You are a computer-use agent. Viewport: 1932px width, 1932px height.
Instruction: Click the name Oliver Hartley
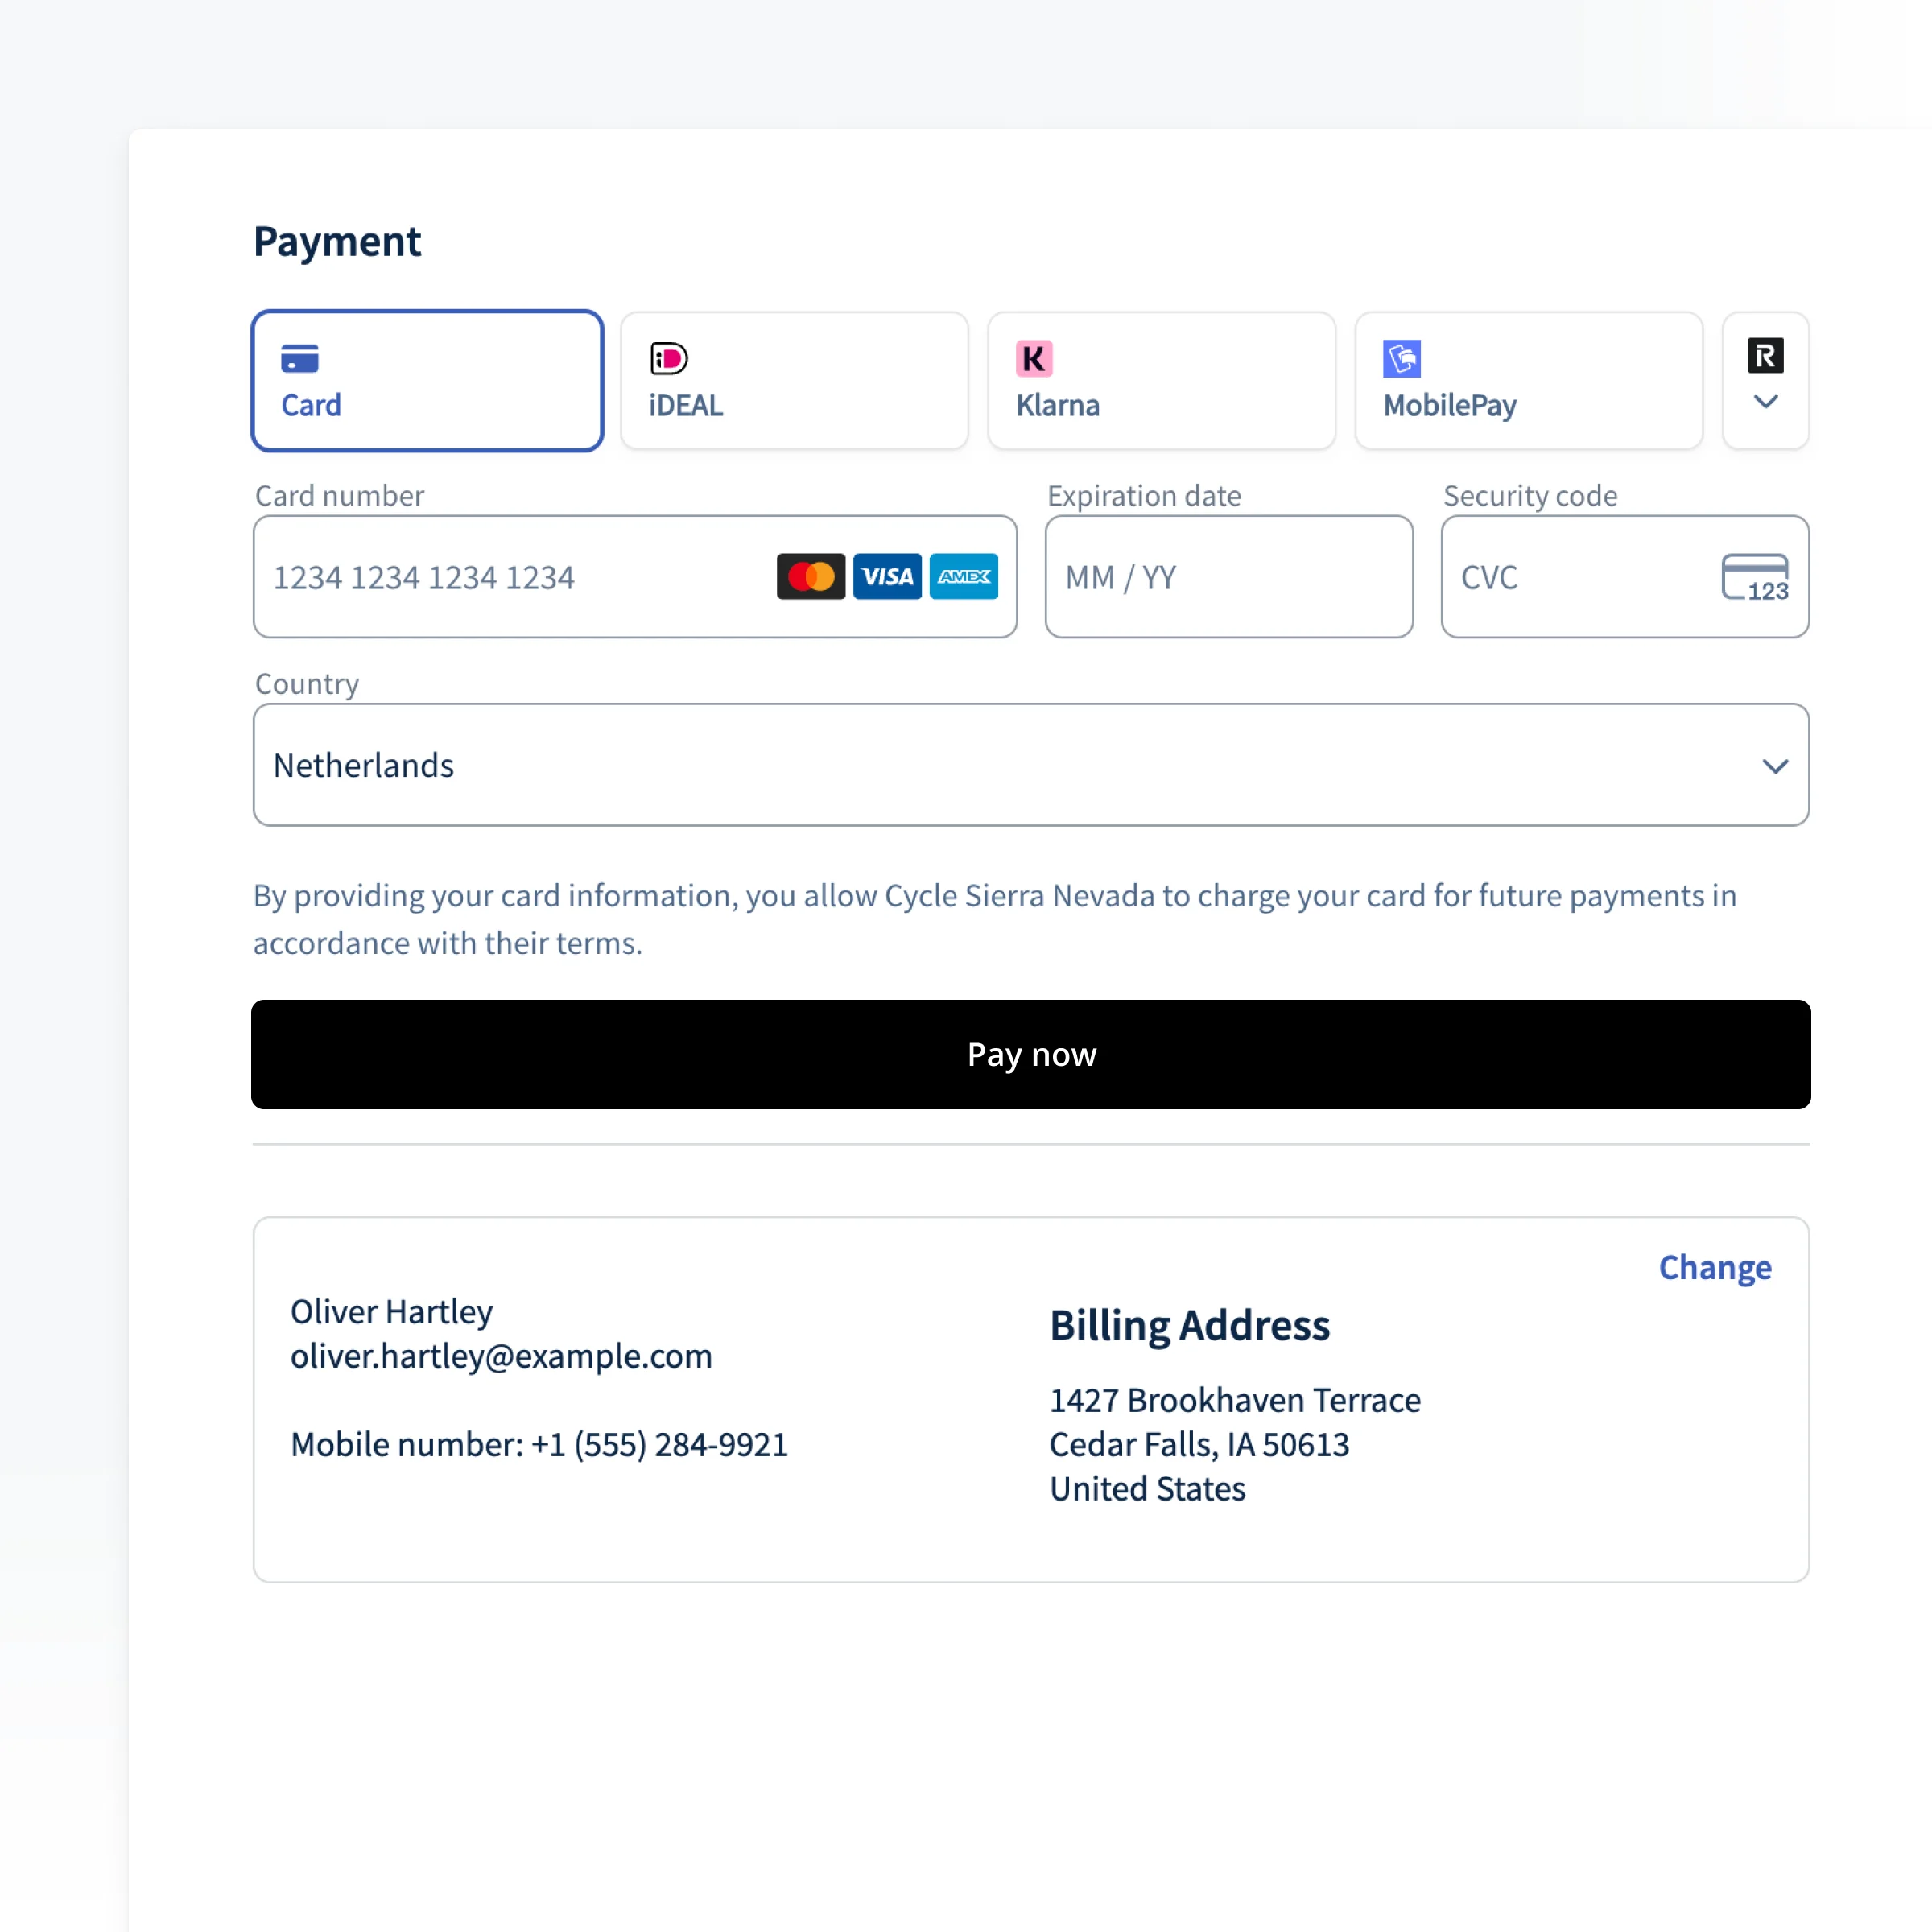pyautogui.click(x=391, y=1311)
